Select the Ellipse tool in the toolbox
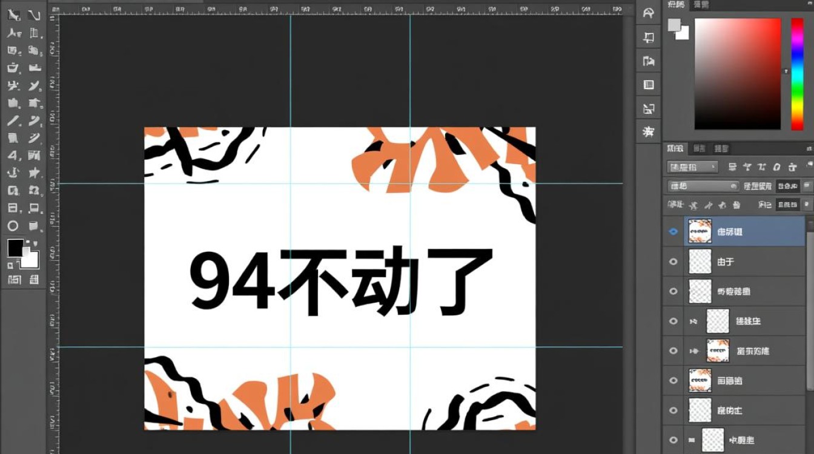This screenshot has width=814, height=454. click(x=13, y=226)
